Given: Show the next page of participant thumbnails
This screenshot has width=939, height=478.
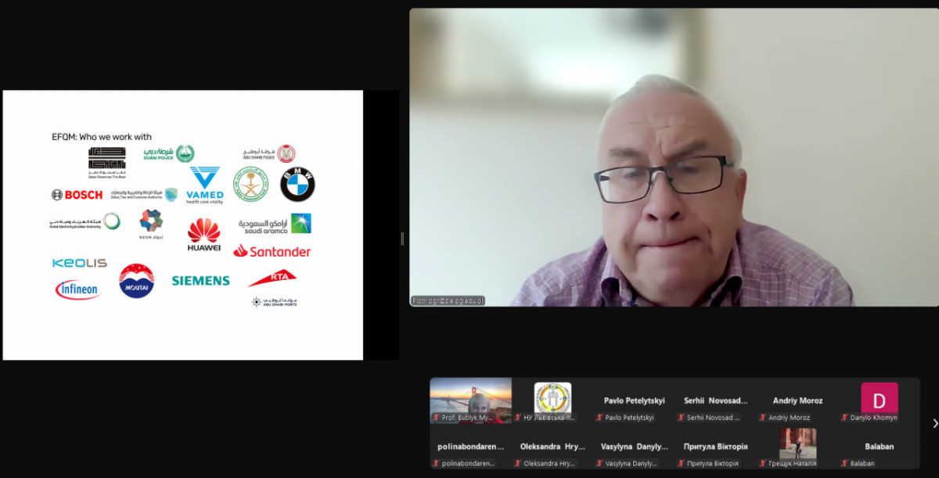Looking at the screenshot, I should [x=934, y=423].
